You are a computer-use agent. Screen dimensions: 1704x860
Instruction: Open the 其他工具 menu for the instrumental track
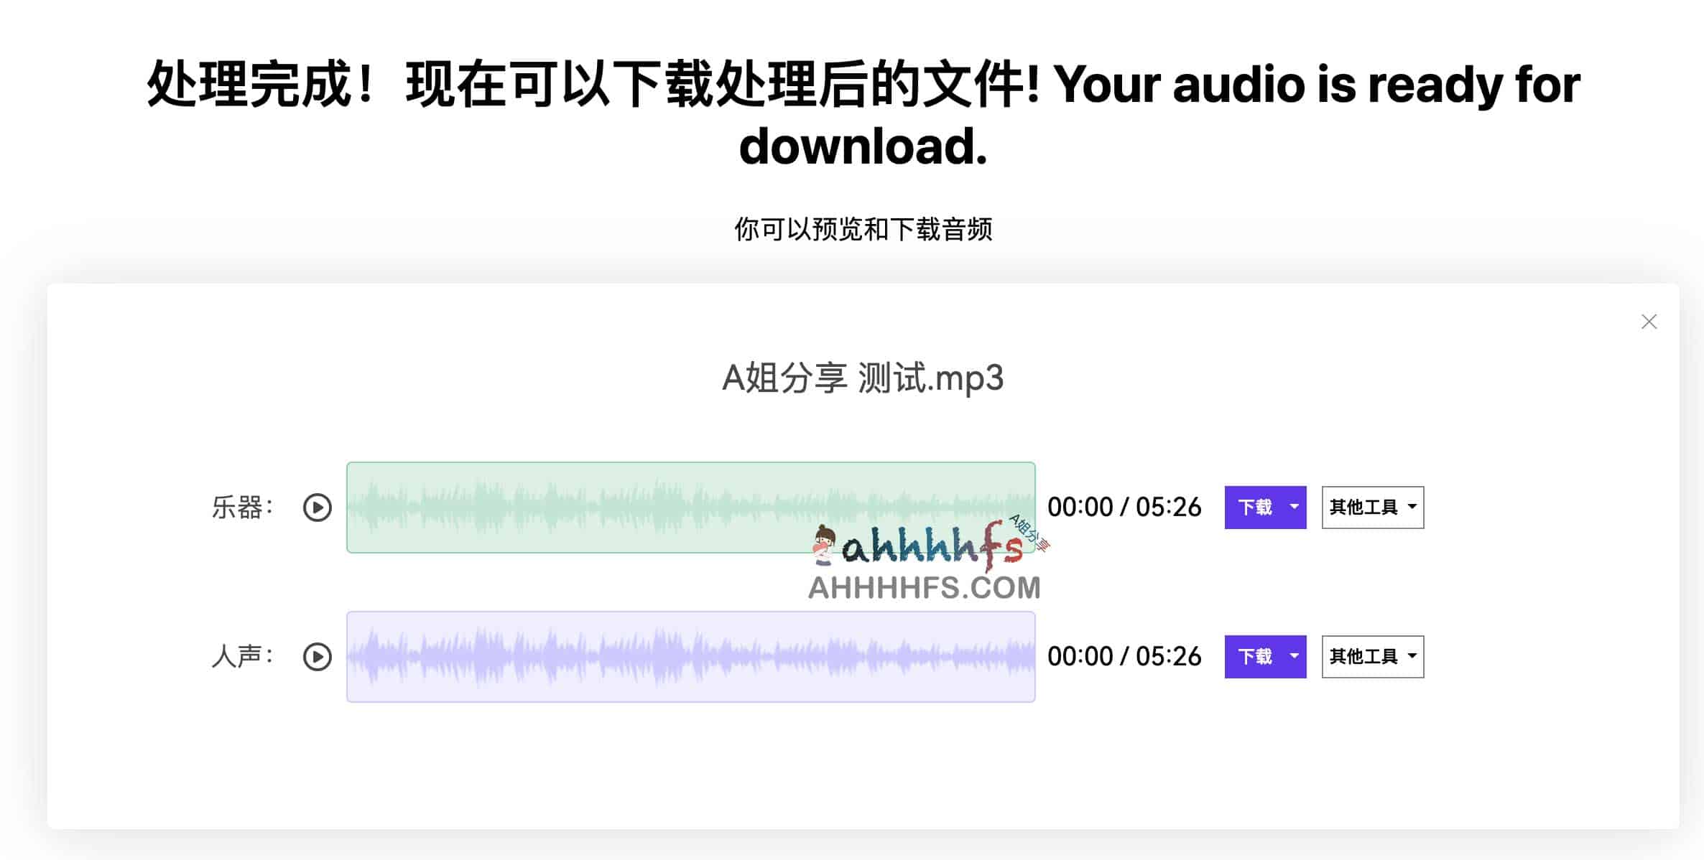(1371, 508)
